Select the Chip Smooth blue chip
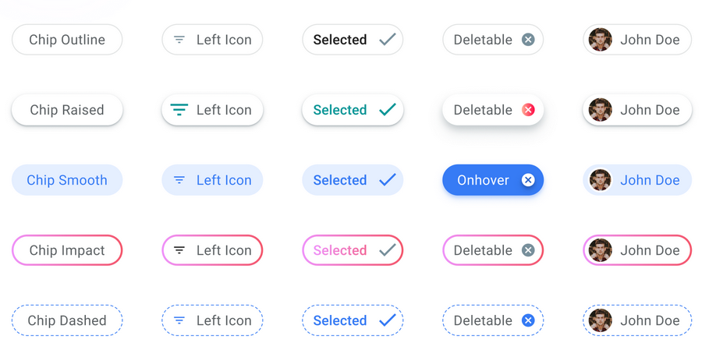Viewport: 709px width, 350px height. (67, 180)
